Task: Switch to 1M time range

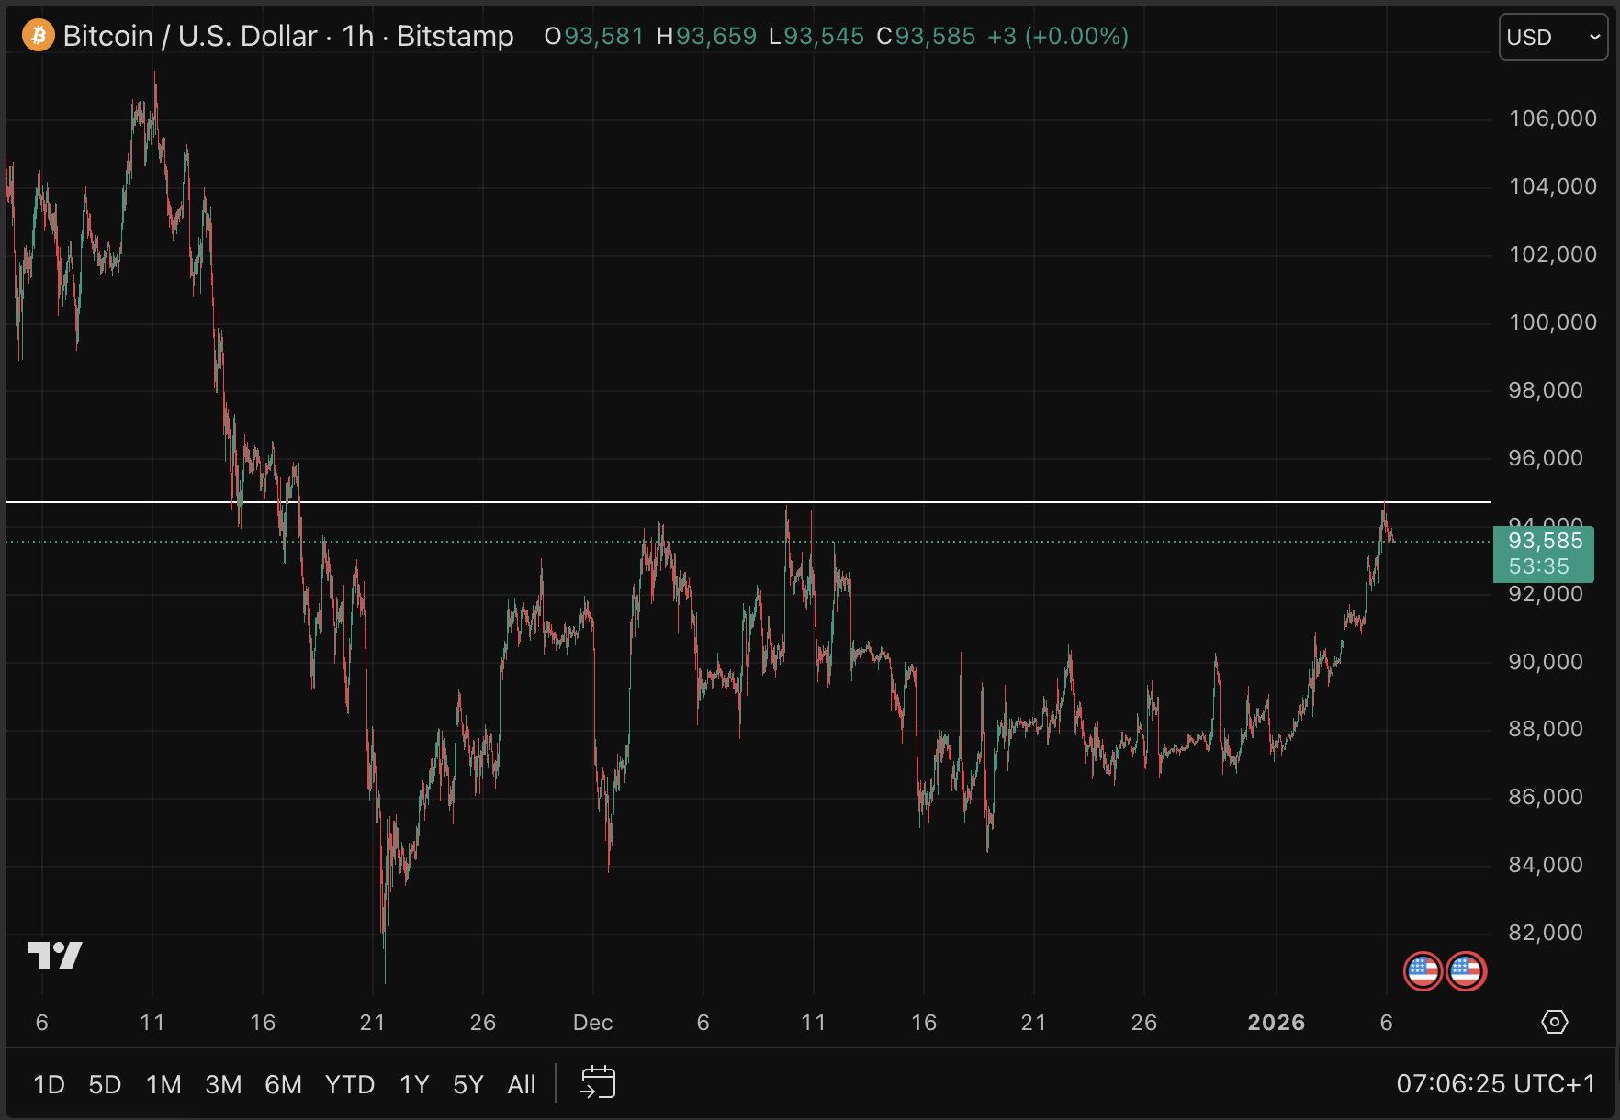Action: pos(163,1085)
